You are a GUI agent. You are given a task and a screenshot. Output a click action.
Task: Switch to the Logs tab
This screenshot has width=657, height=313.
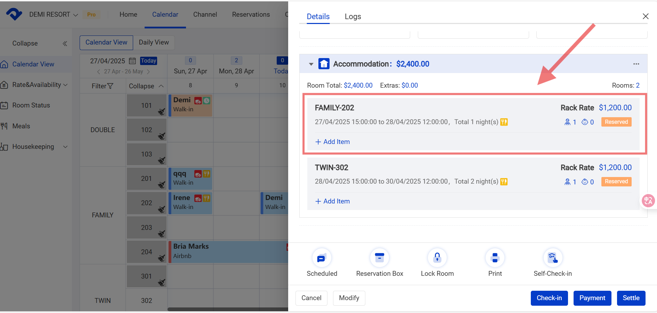[352, 16]
